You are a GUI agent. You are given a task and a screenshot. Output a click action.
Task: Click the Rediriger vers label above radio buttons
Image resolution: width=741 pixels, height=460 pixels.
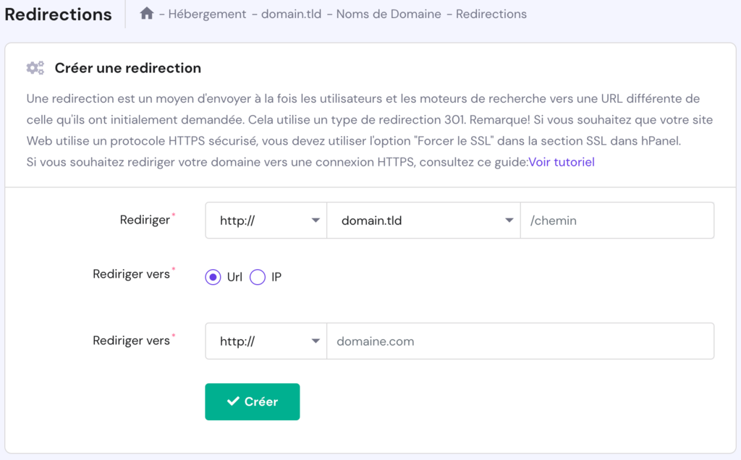(x=130, y=274)
